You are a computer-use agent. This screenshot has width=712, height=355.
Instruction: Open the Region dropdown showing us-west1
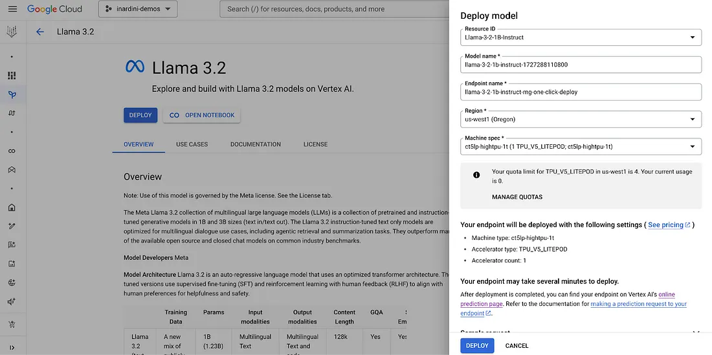[581, 119]
